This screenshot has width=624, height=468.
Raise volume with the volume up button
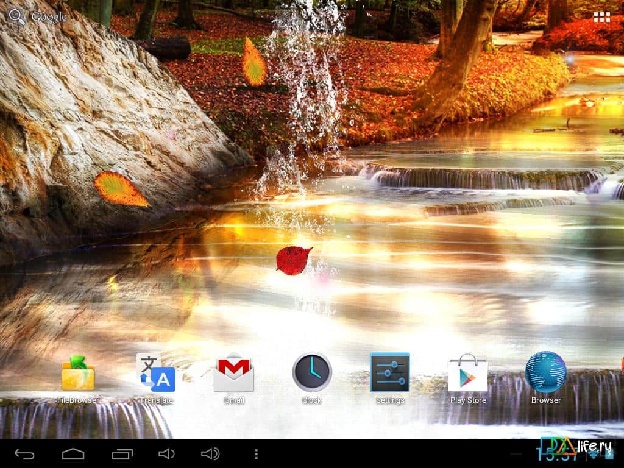[210, 454]
